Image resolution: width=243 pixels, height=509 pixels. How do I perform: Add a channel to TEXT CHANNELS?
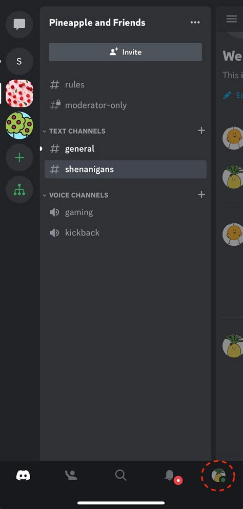tap(201, 131)
